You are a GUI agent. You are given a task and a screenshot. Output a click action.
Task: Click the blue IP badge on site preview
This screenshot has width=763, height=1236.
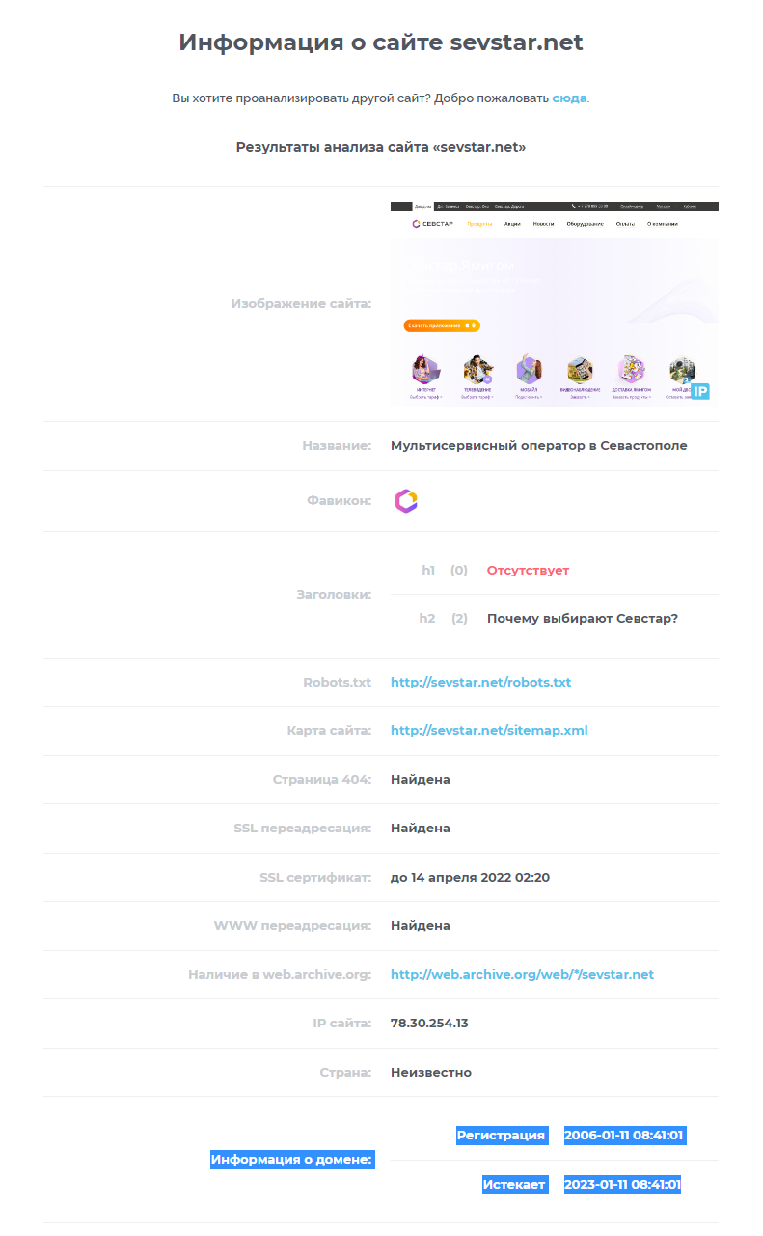700,391
